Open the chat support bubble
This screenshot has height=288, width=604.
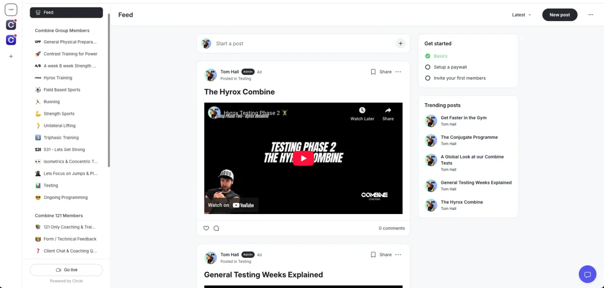(x=587, y=274)
